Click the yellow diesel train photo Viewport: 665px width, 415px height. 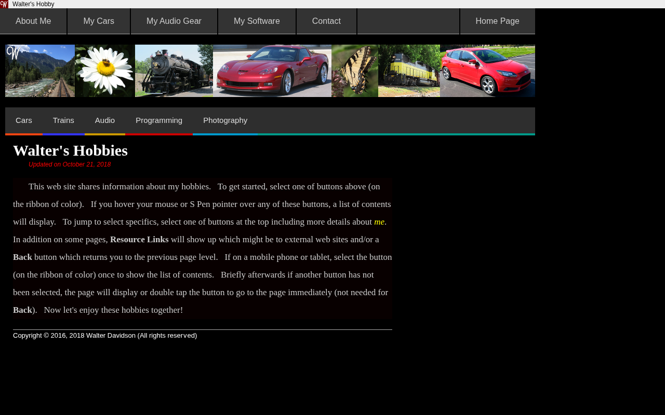point(409,71)
